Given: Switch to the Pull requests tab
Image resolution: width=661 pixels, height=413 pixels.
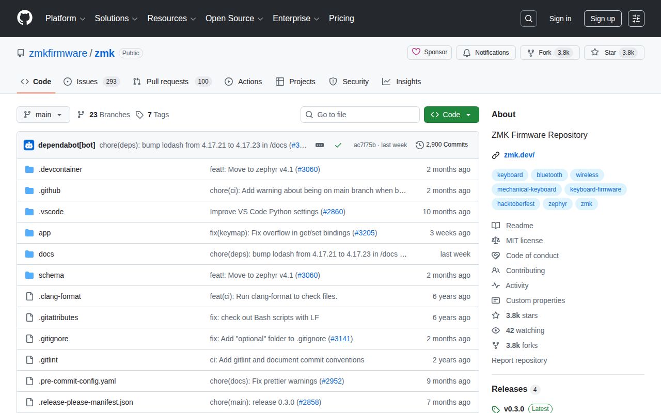Looking at the screenshot, I should [172, 82].
